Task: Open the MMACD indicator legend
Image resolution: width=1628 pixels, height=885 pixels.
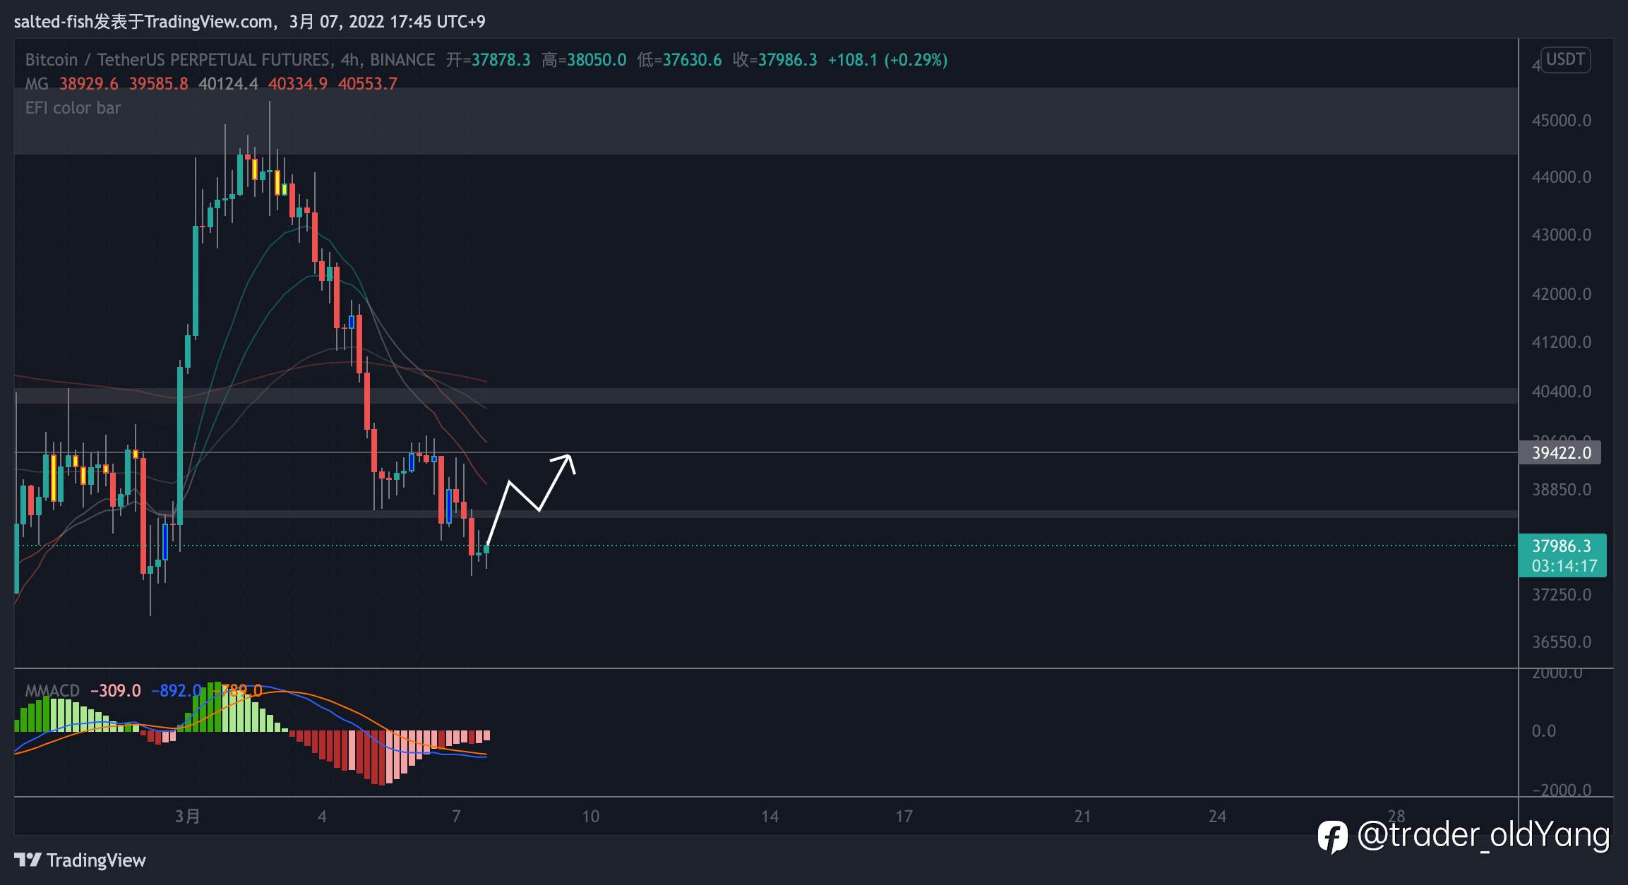Action: (52, 690)
